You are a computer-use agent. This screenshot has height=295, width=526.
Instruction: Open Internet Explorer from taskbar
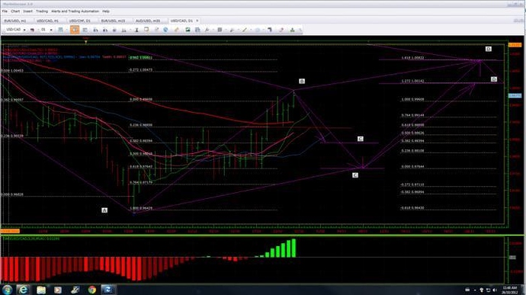(23, 290)
